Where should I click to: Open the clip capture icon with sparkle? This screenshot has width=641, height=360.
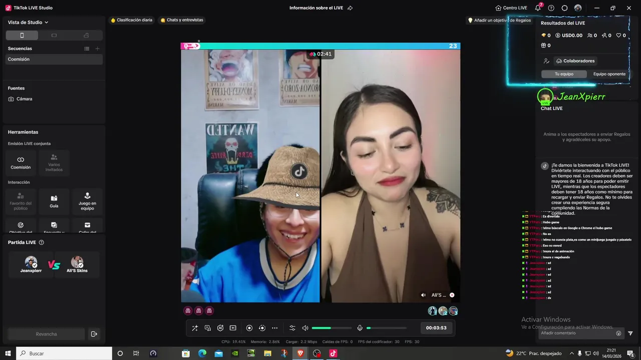pyautogui.click(x=233, y=328)
